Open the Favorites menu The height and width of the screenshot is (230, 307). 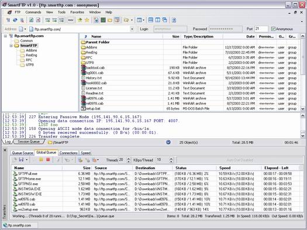click(77, 12)
